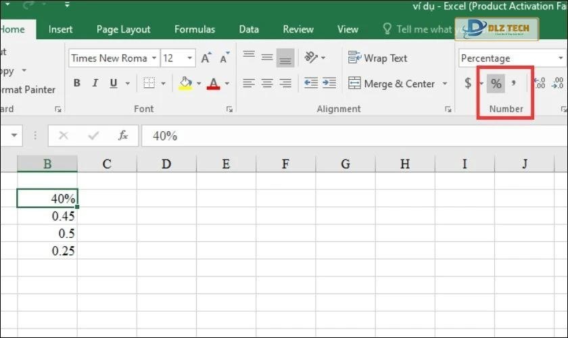Apply Accounting dollar number format
The width and height of the screenshot is (568, 338).
[468, 84]
